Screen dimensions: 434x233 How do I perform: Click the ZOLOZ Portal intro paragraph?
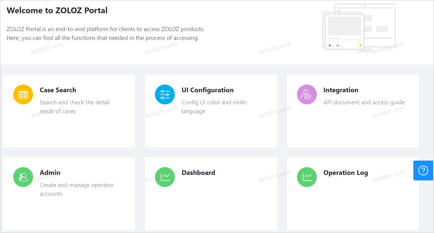(x=106, y=34)
